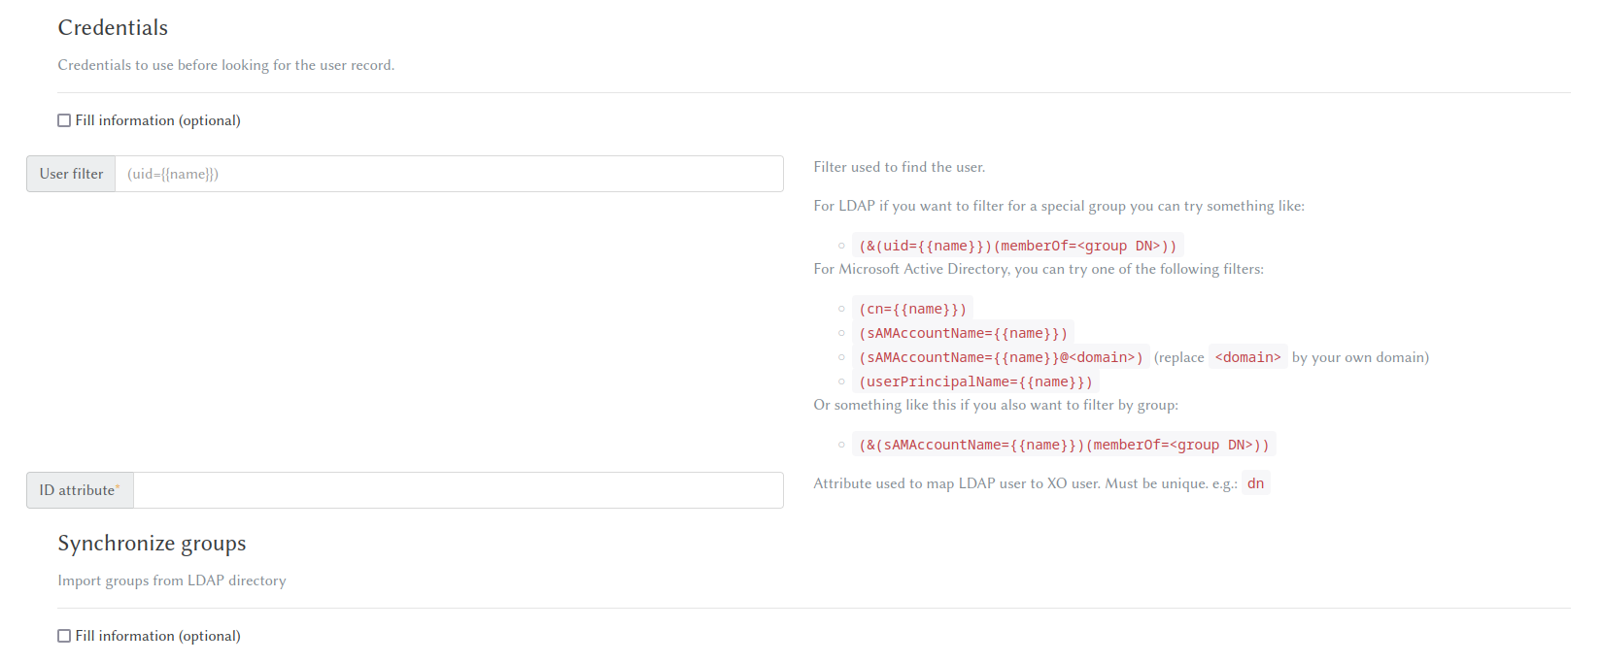Image resolution: width=1602 pixels, height=663 pixels.
Task: Click the 'dn' attribute example code
Action: (1255, 483)
